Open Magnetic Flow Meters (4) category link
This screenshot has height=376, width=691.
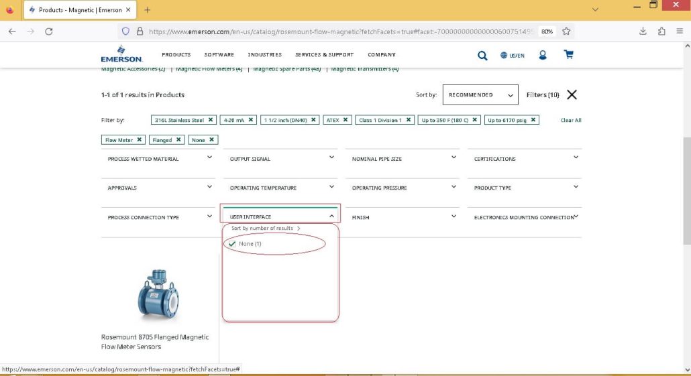(209, 69)
